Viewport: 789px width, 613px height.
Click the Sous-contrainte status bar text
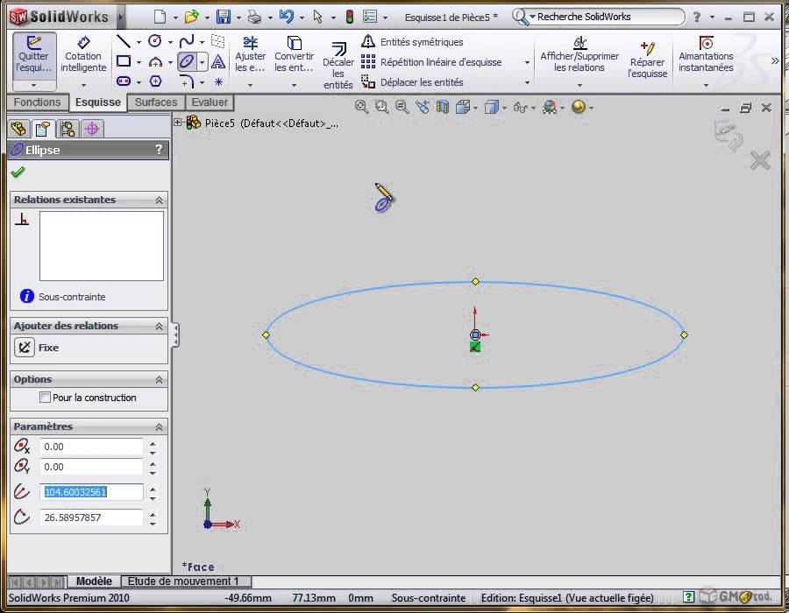click(428, 598)
